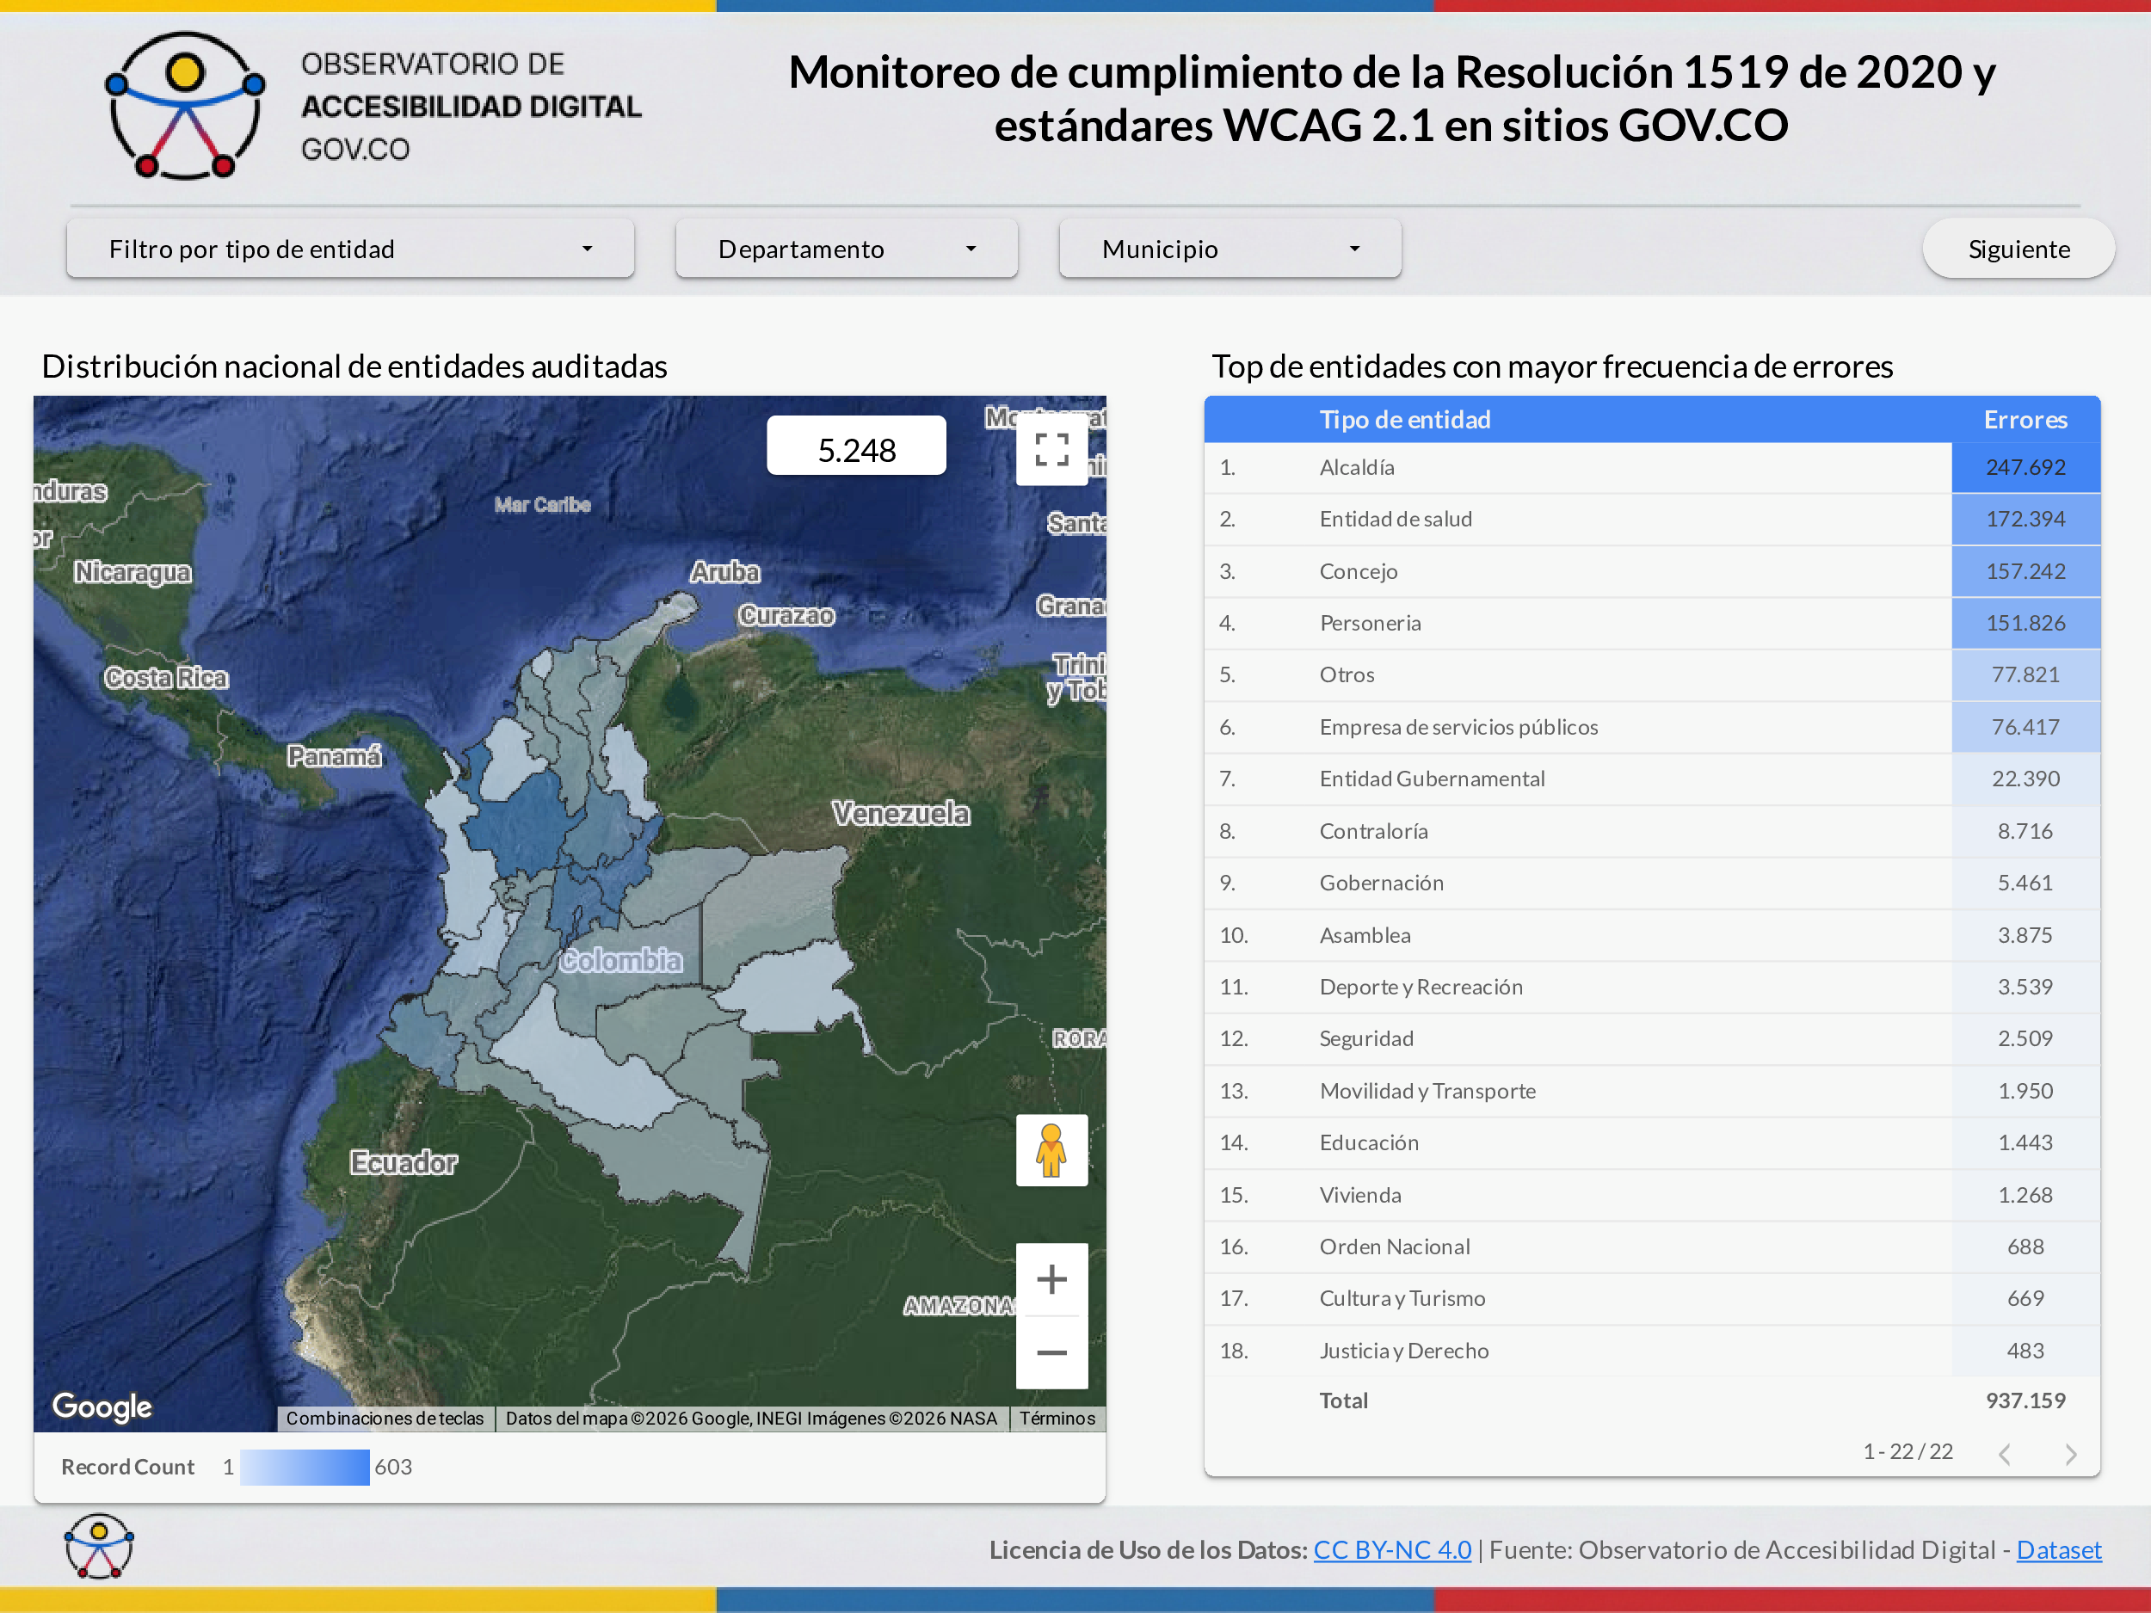This screenshot has width=2151, height=1613.
Task: Select the Vivienda row
Action: pyautogui.click(x=1651, y=1195)
